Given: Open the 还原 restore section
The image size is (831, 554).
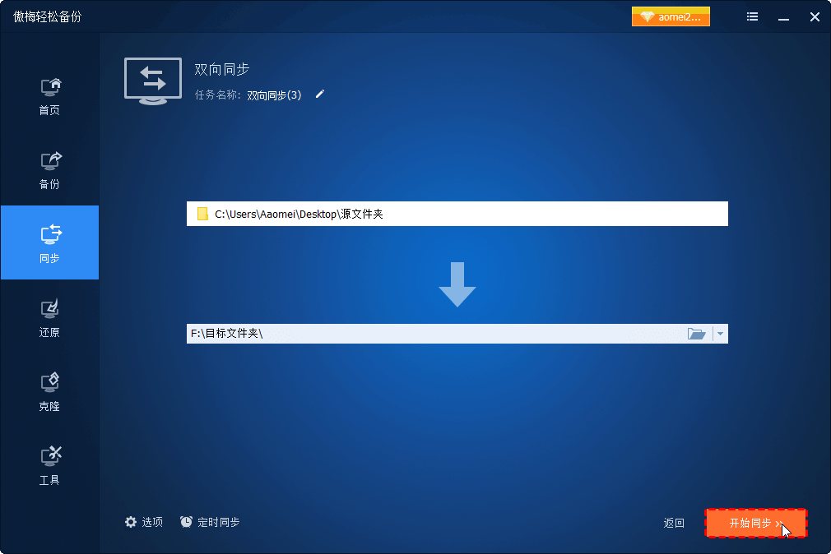Looking at the screenshot, I should tap(50, 318).
